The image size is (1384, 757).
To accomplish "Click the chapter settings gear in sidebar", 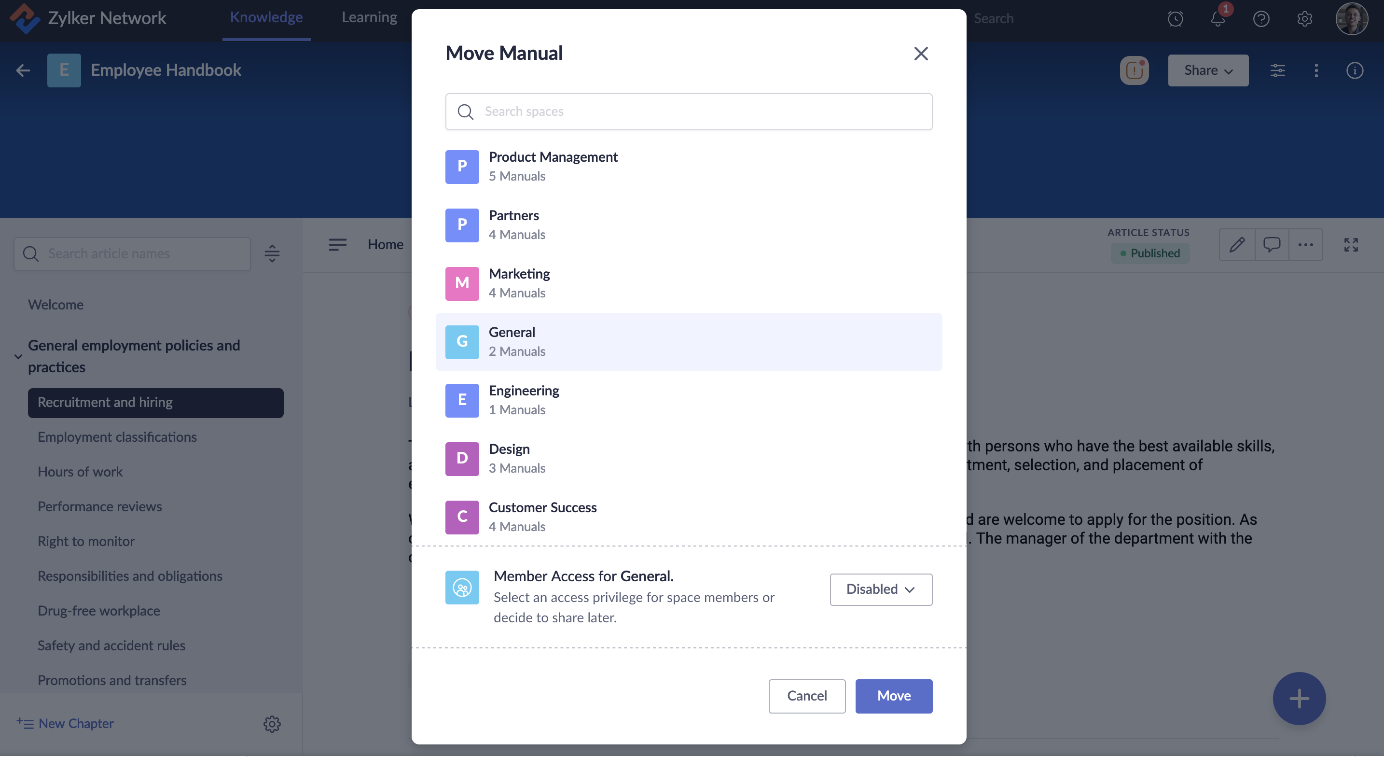I will tap(272, 724).
